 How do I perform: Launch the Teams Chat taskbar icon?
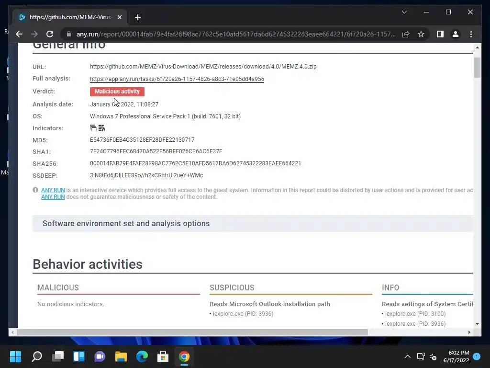(100, 356)
